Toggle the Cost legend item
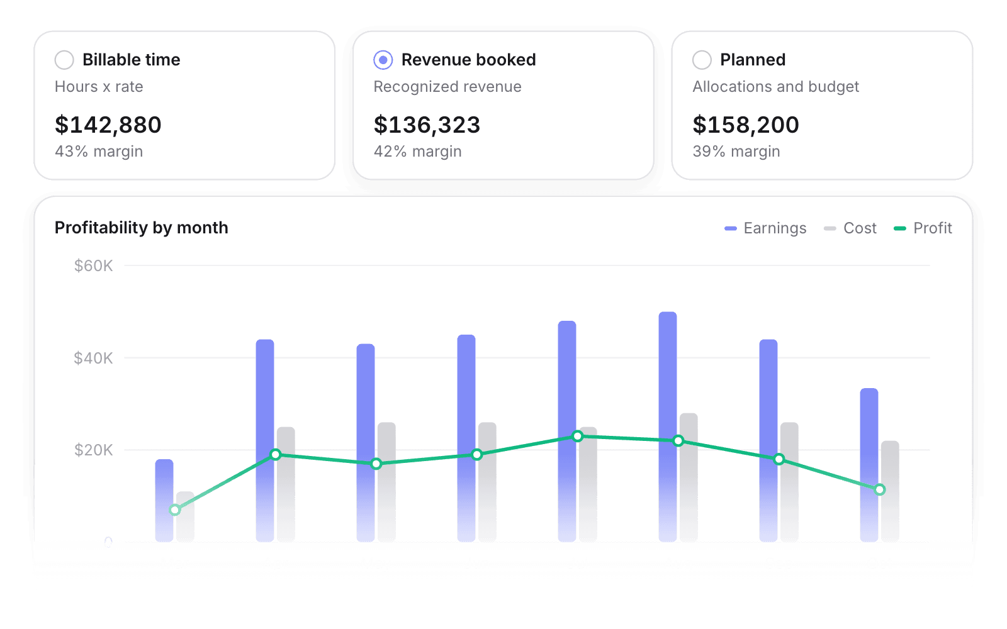Image resolution: width=1007 pixels, height=629 pixels. pyautogui.click(x=850, y=228)
